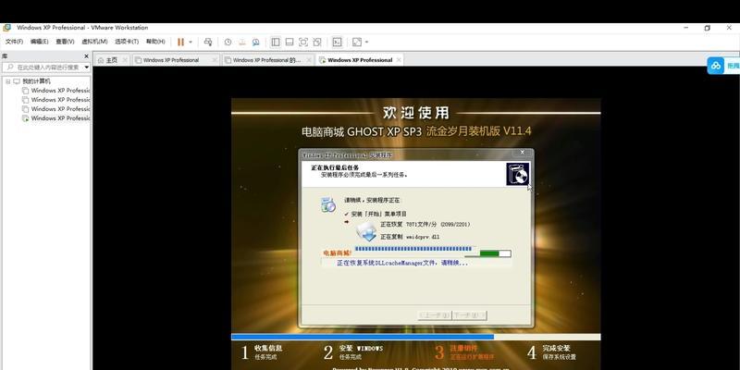The image size is (740, 370).
Task: Switch to Unity mode
Action: point(317,42)
